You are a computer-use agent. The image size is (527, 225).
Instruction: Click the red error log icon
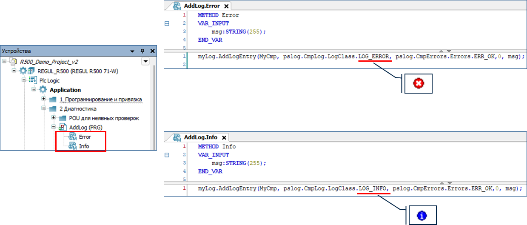[418, 84]
